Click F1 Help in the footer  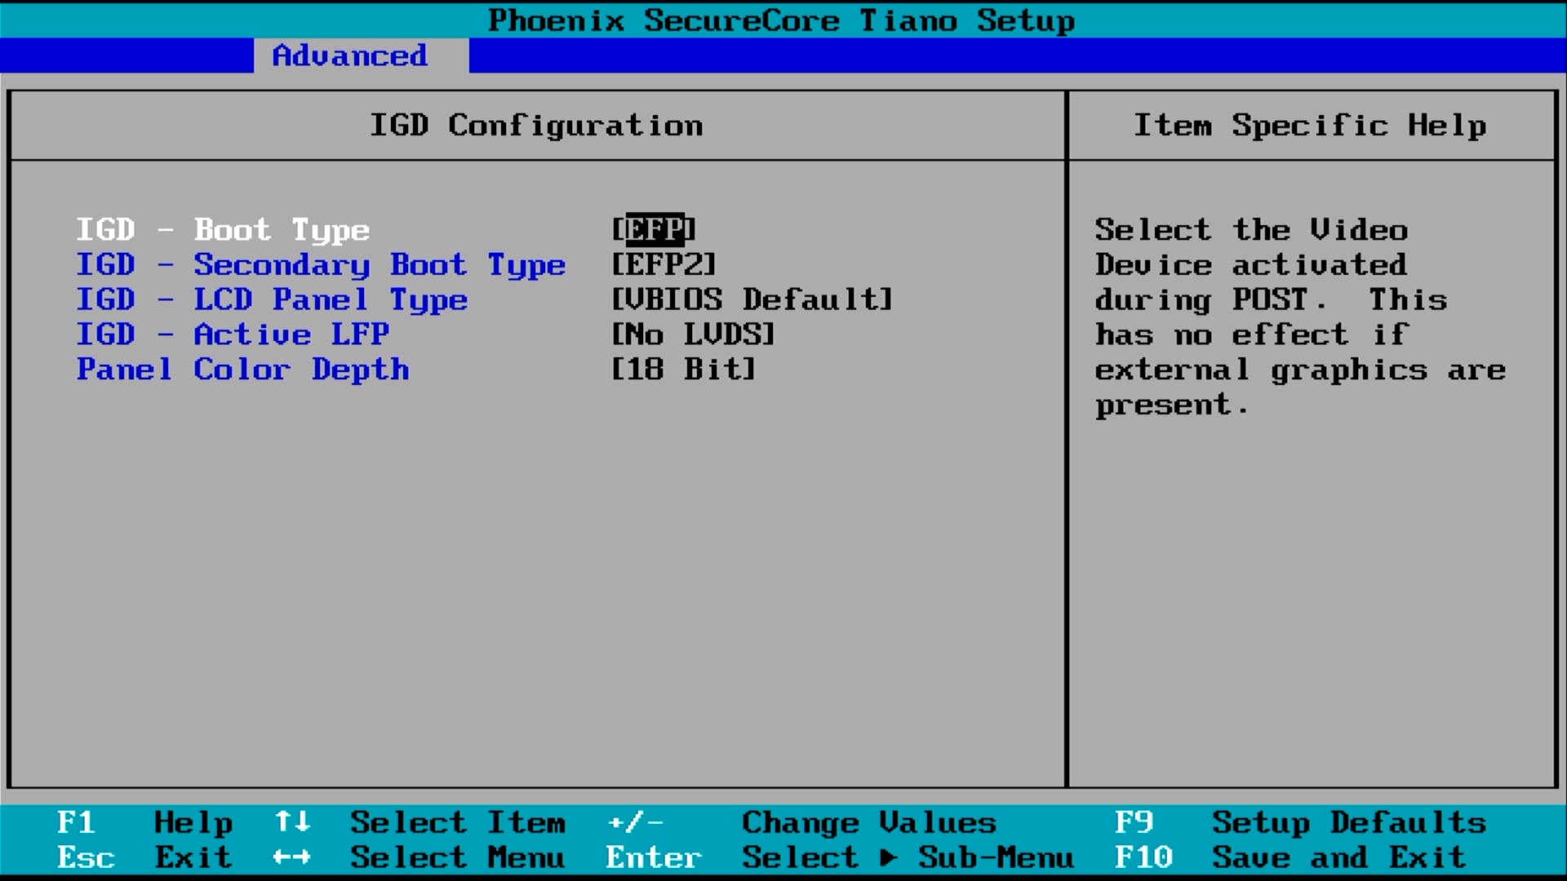[145, 822]
